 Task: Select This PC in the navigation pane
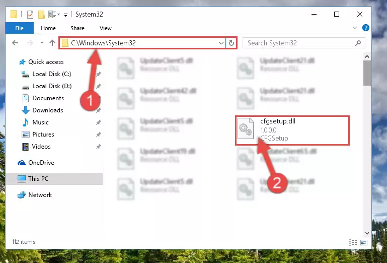click(x=54, y=179)
